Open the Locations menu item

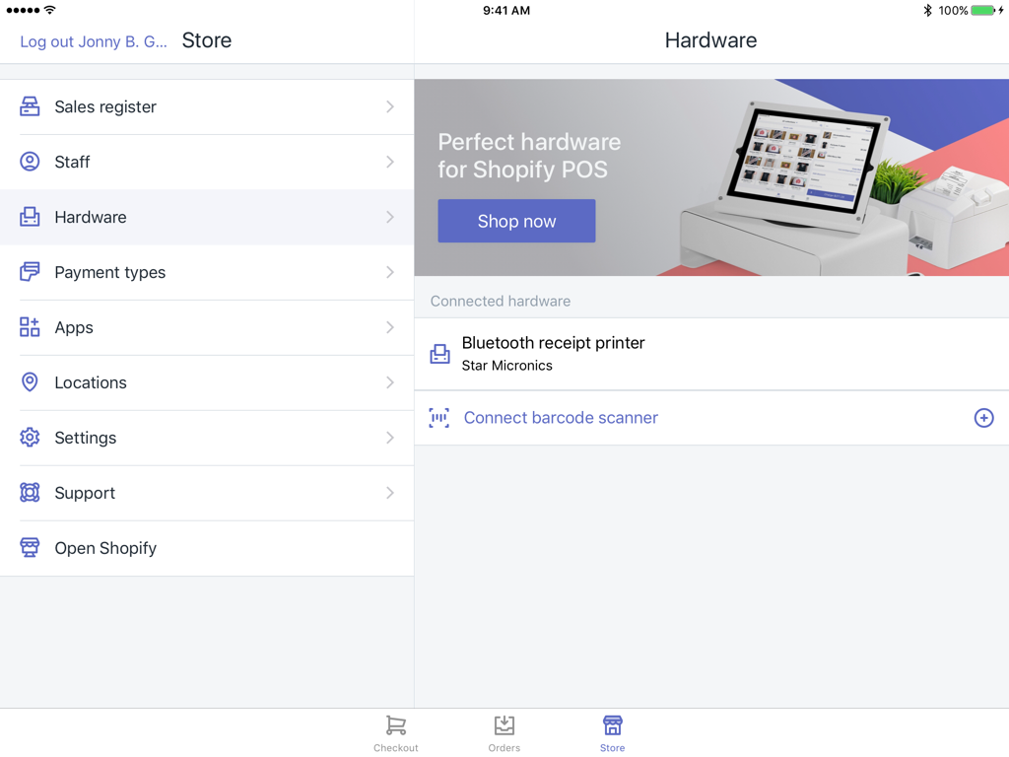(207, 382)
